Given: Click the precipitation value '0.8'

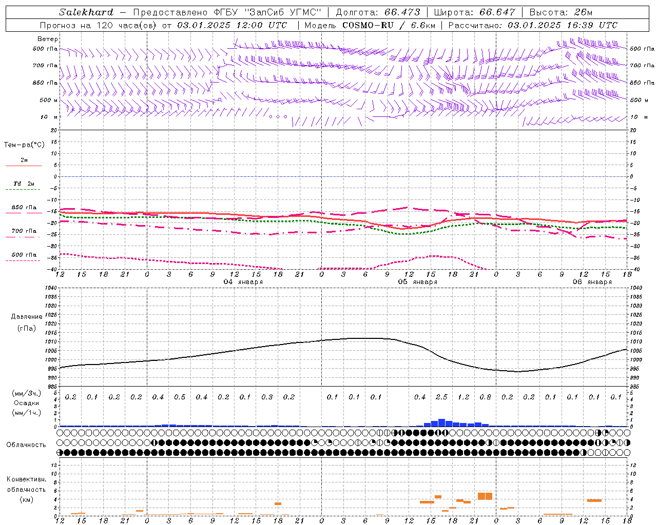Looking at the screenshot, I should click(485, 397).
